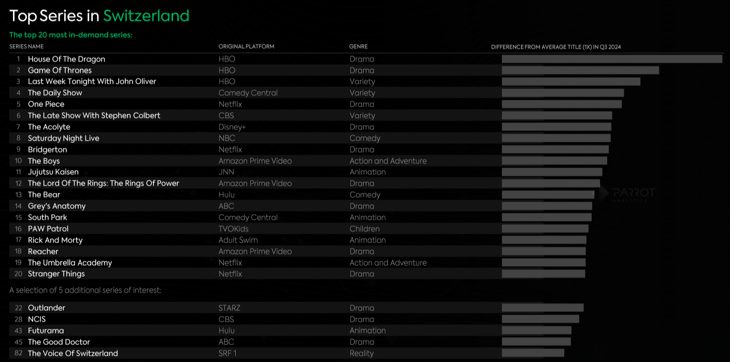Click the demand bar for House Of The Dragon

612,59
